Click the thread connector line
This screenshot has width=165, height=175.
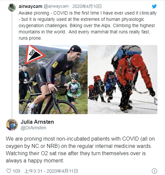pos(12,65)
